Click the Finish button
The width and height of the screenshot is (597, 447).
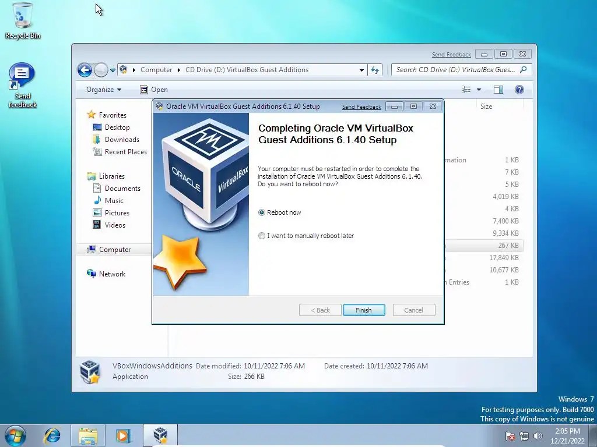tap(364, 310)
